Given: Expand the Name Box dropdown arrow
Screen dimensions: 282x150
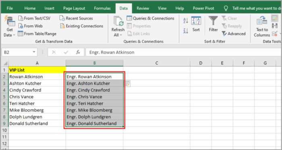Looking at the screenshot, I should coord(34,52).
